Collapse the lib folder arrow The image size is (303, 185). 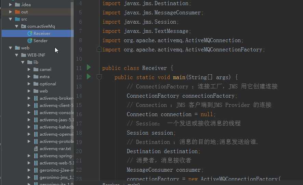(23, 62)
